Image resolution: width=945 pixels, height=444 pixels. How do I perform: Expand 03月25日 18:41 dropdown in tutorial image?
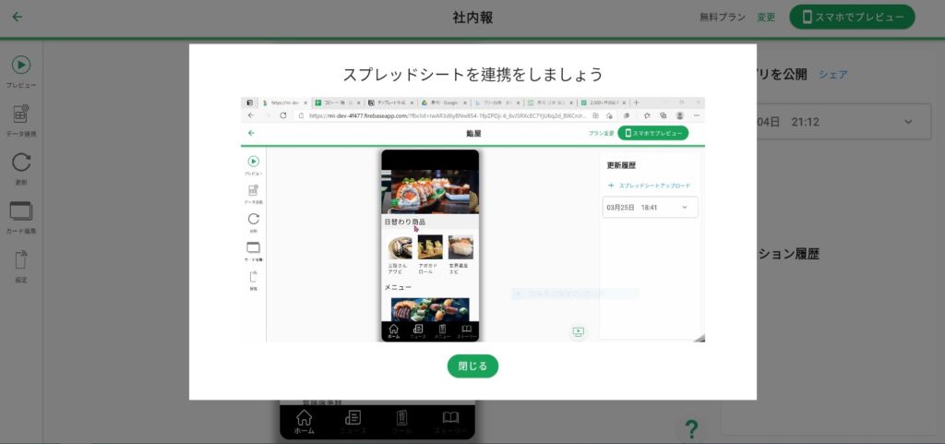coord(684,208)
